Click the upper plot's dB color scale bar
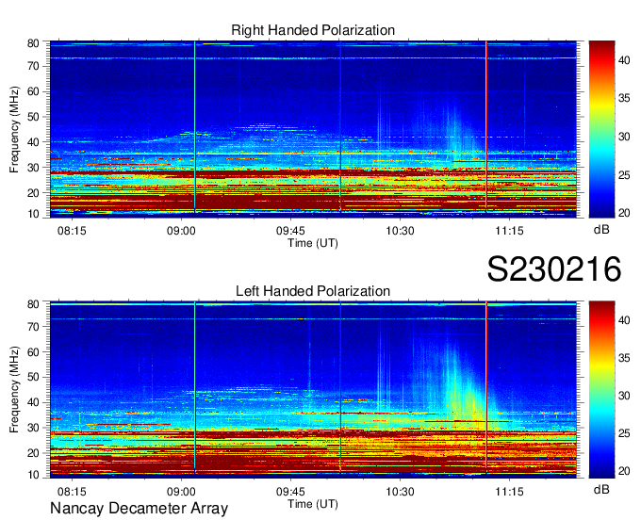 [x=601, y=129]
